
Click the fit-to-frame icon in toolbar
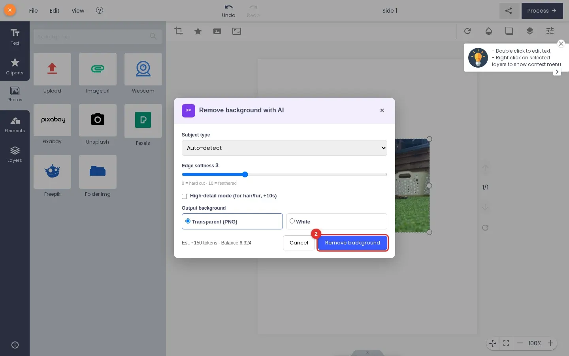click(237, 31)
